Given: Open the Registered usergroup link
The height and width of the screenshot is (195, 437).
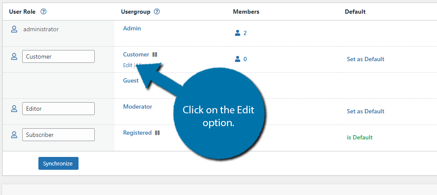Looking at the screenshot, I should (137, 133).
